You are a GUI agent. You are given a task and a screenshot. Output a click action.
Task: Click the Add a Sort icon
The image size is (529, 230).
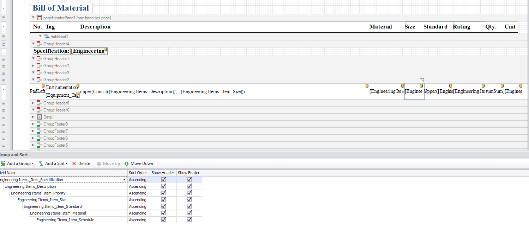42,163
